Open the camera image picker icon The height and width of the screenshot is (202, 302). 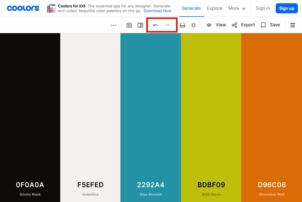[x=129, y=25]
